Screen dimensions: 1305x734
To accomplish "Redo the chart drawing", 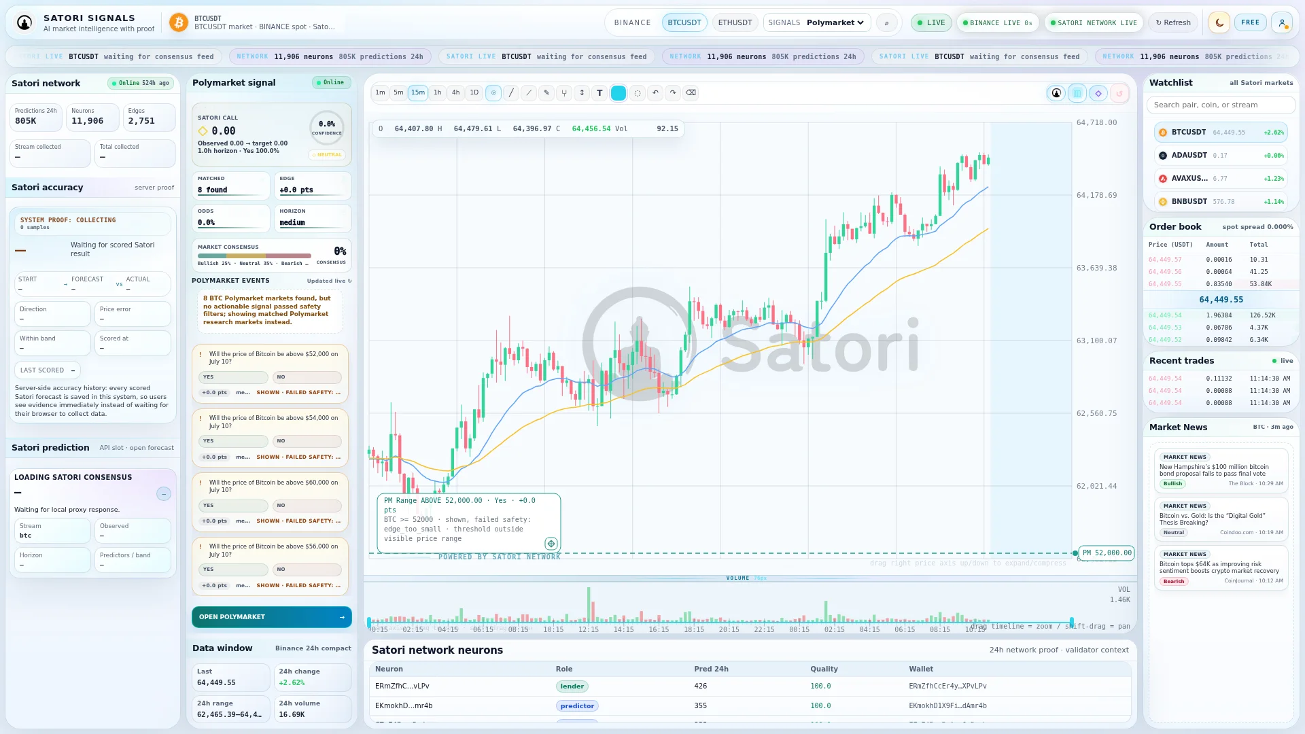I will coord(673,93).
